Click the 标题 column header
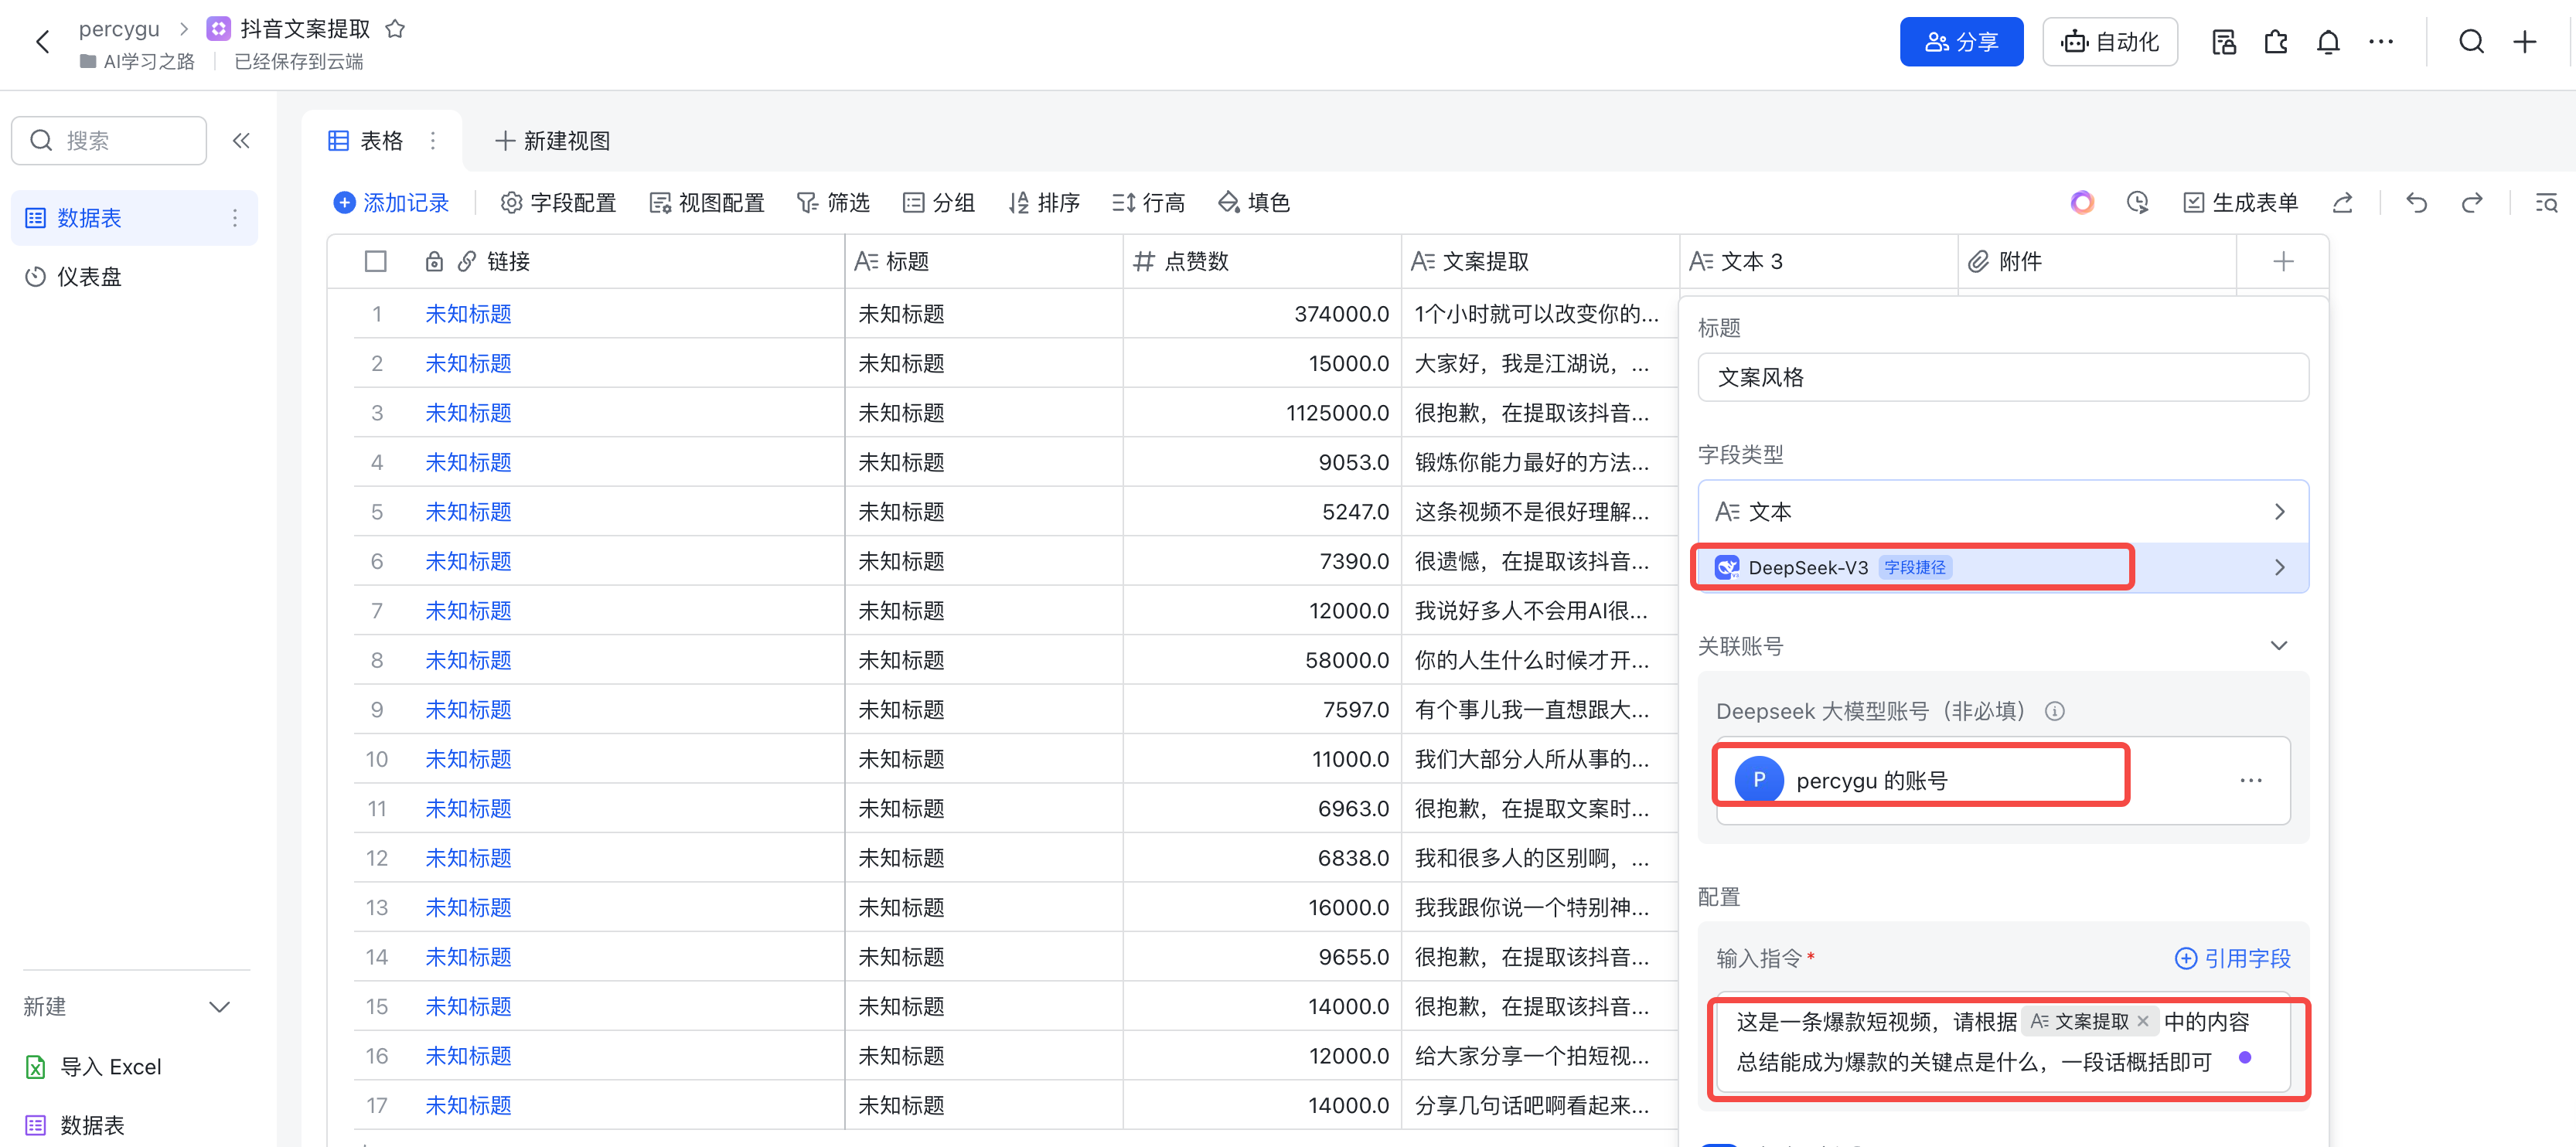 pos(984,262)
